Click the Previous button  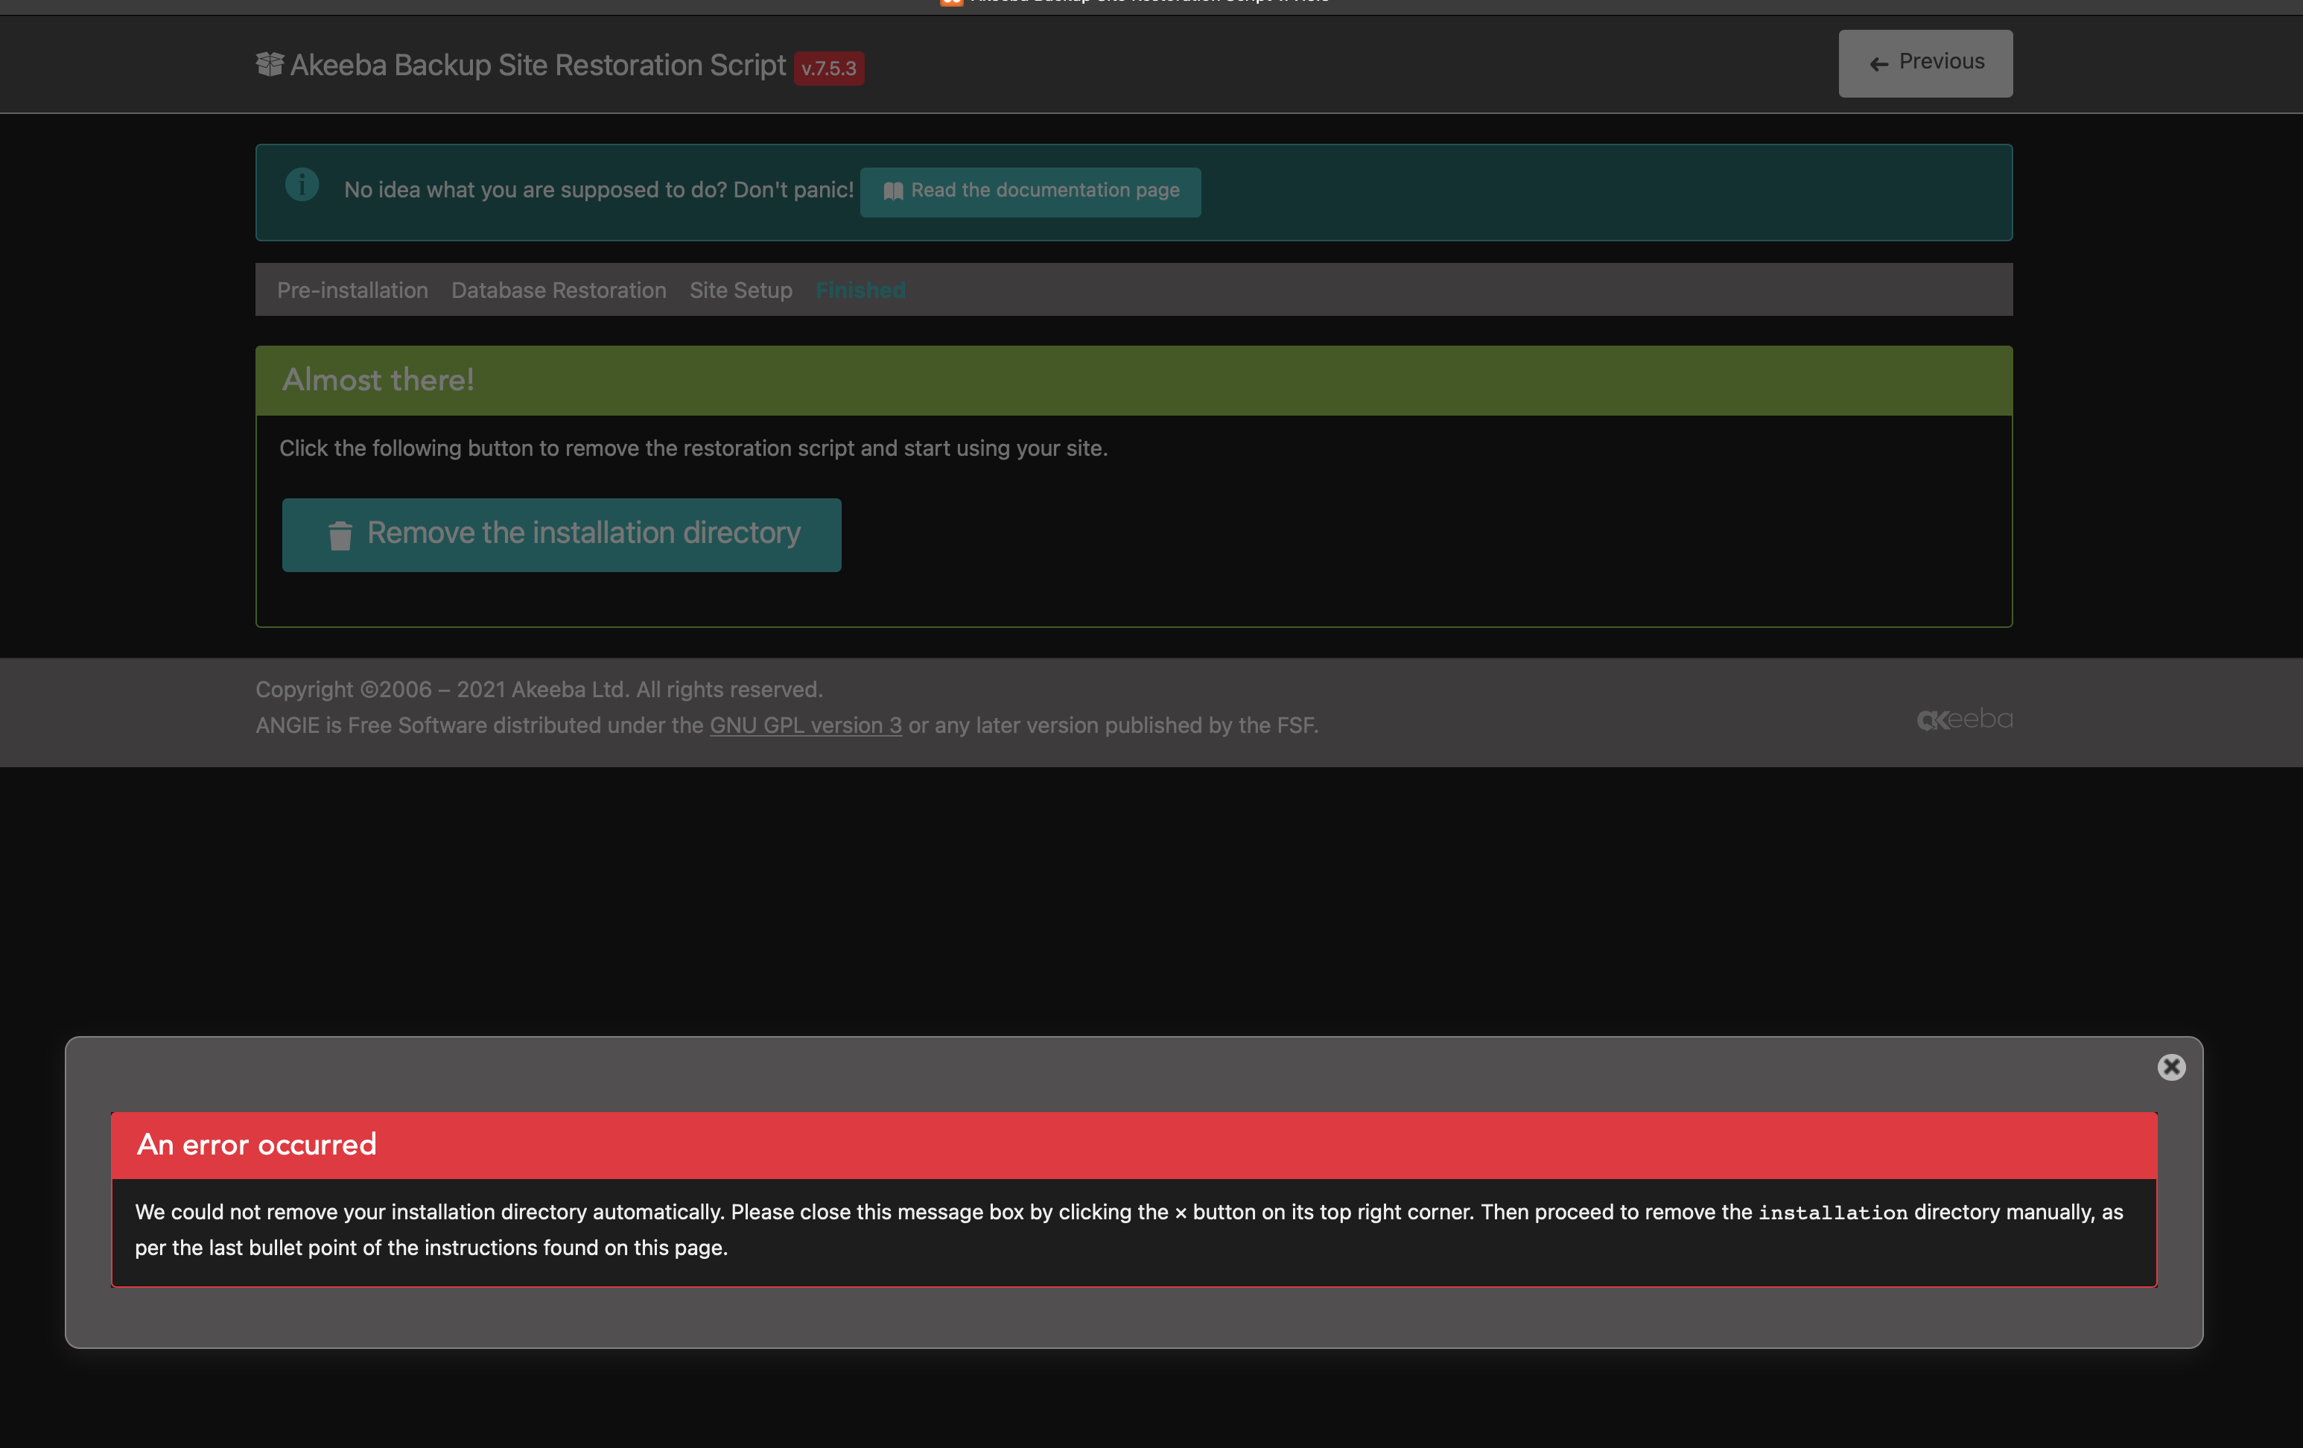pyautogui.click(x=1925, y=63)
